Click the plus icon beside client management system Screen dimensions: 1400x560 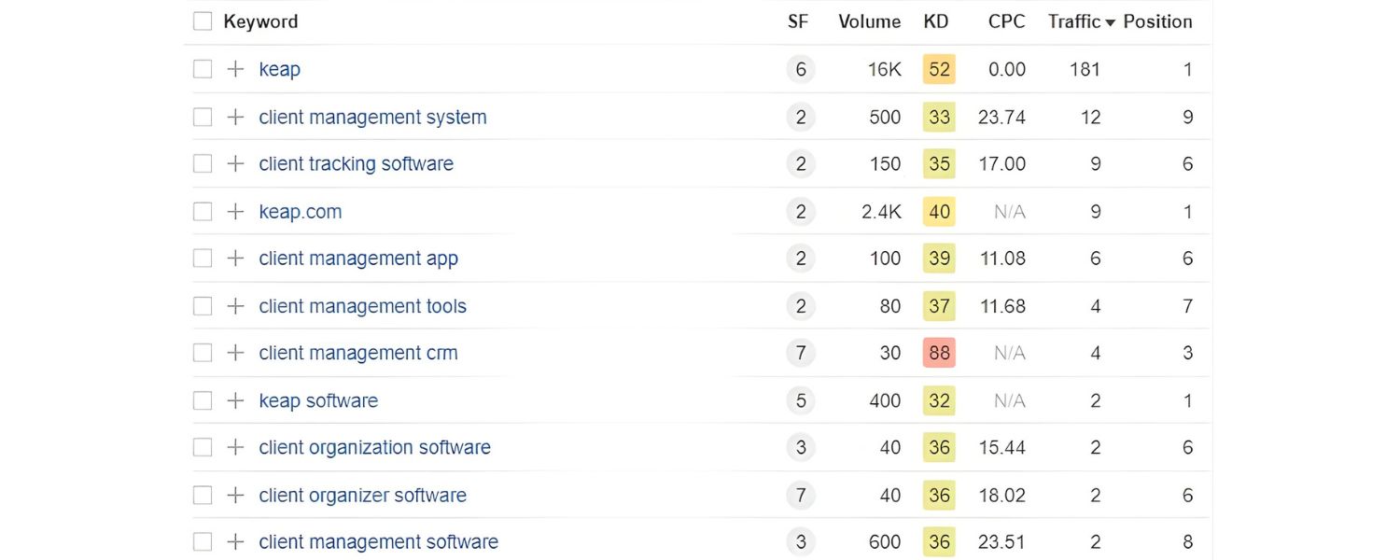(234, 117)
